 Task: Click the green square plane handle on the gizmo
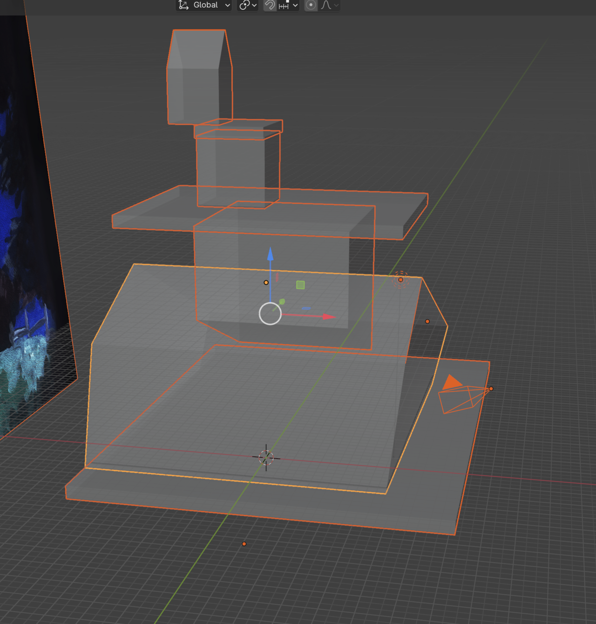point(300,284)
